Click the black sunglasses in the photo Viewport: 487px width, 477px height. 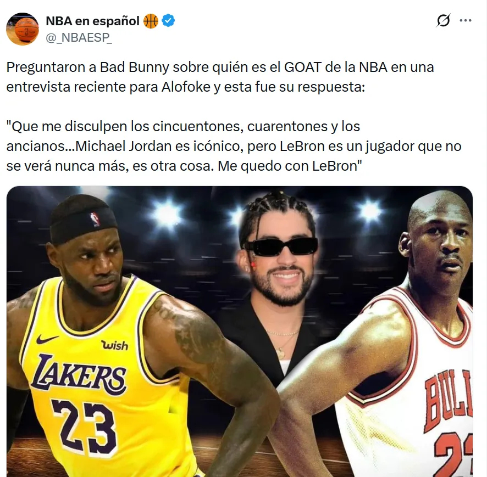coord(281,247)
